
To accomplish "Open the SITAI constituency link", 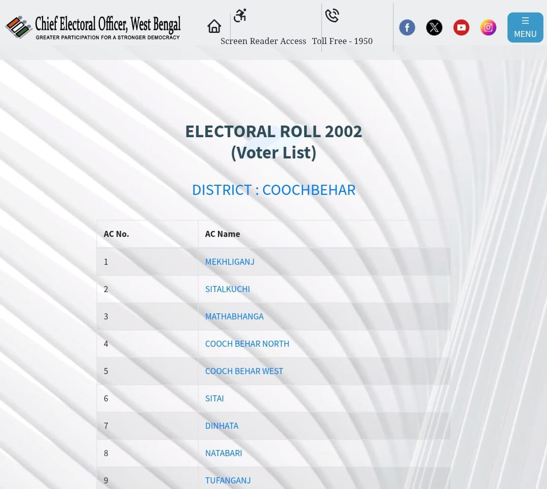I will (x=214, y=398).
